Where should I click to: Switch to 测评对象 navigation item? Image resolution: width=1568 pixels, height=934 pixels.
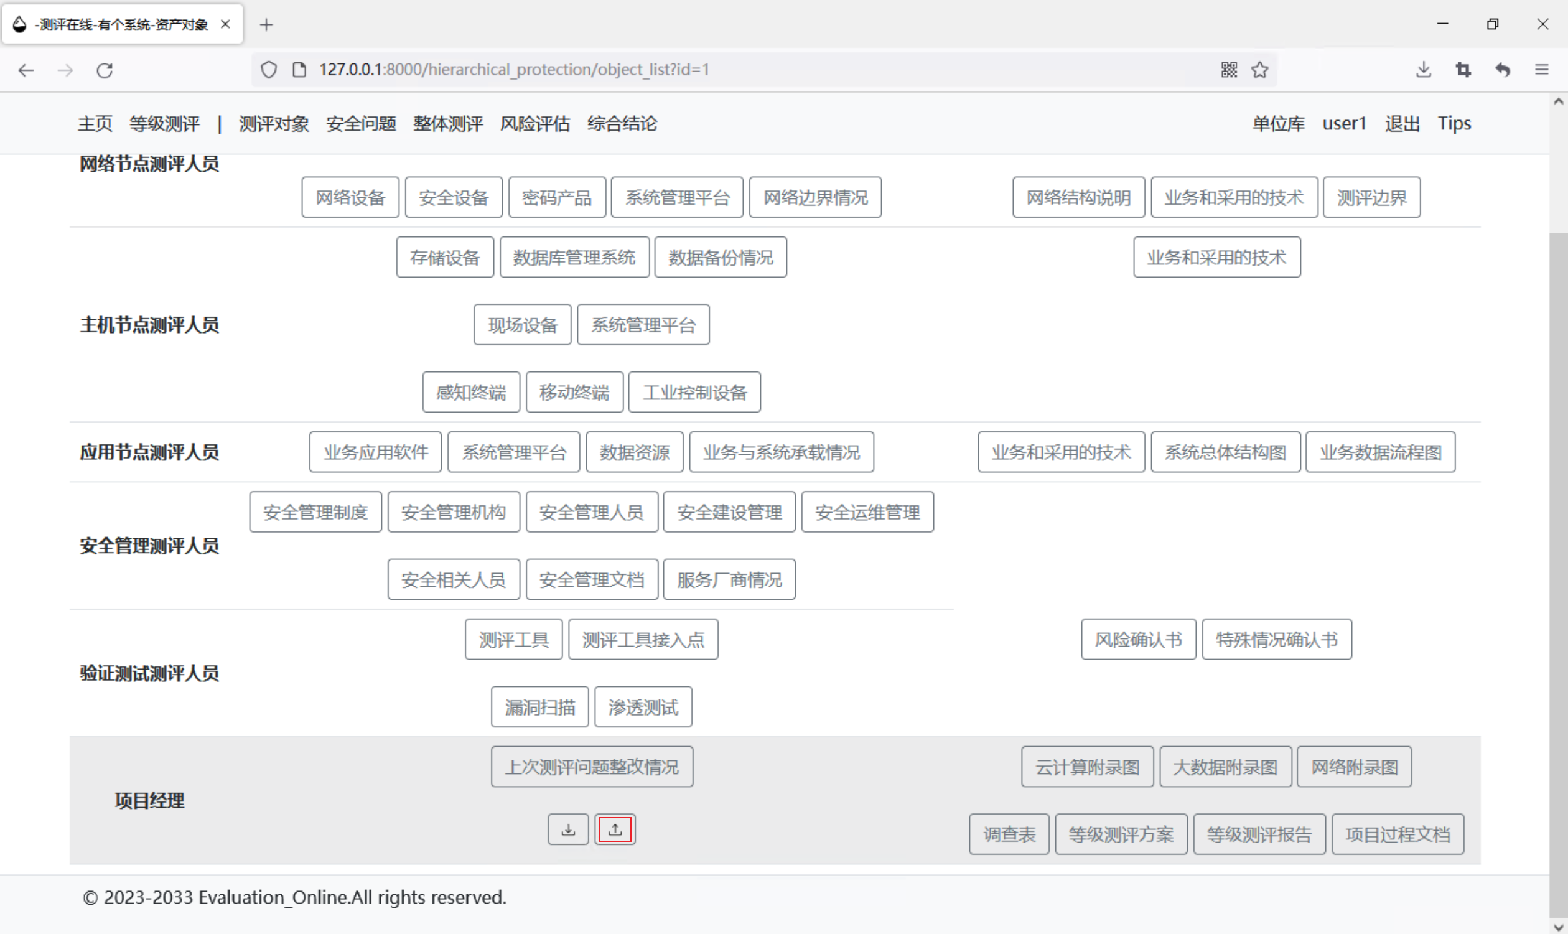(x=274, y=123)
